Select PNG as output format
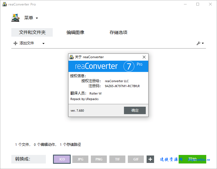The height and width of the screenshot is (169, 217). (99, 159)
